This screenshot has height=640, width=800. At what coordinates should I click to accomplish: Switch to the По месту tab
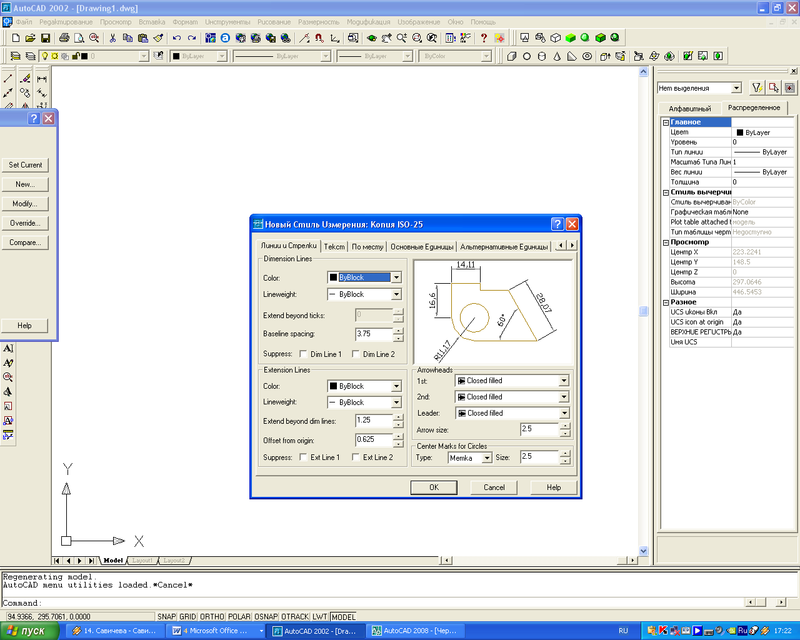click(x=367, y=247)
